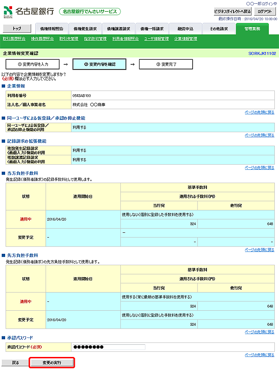Click 名古屋銀行でんさいサービス badge
The height and width of the screenshot is (370, 279).
tap(90, 12)
